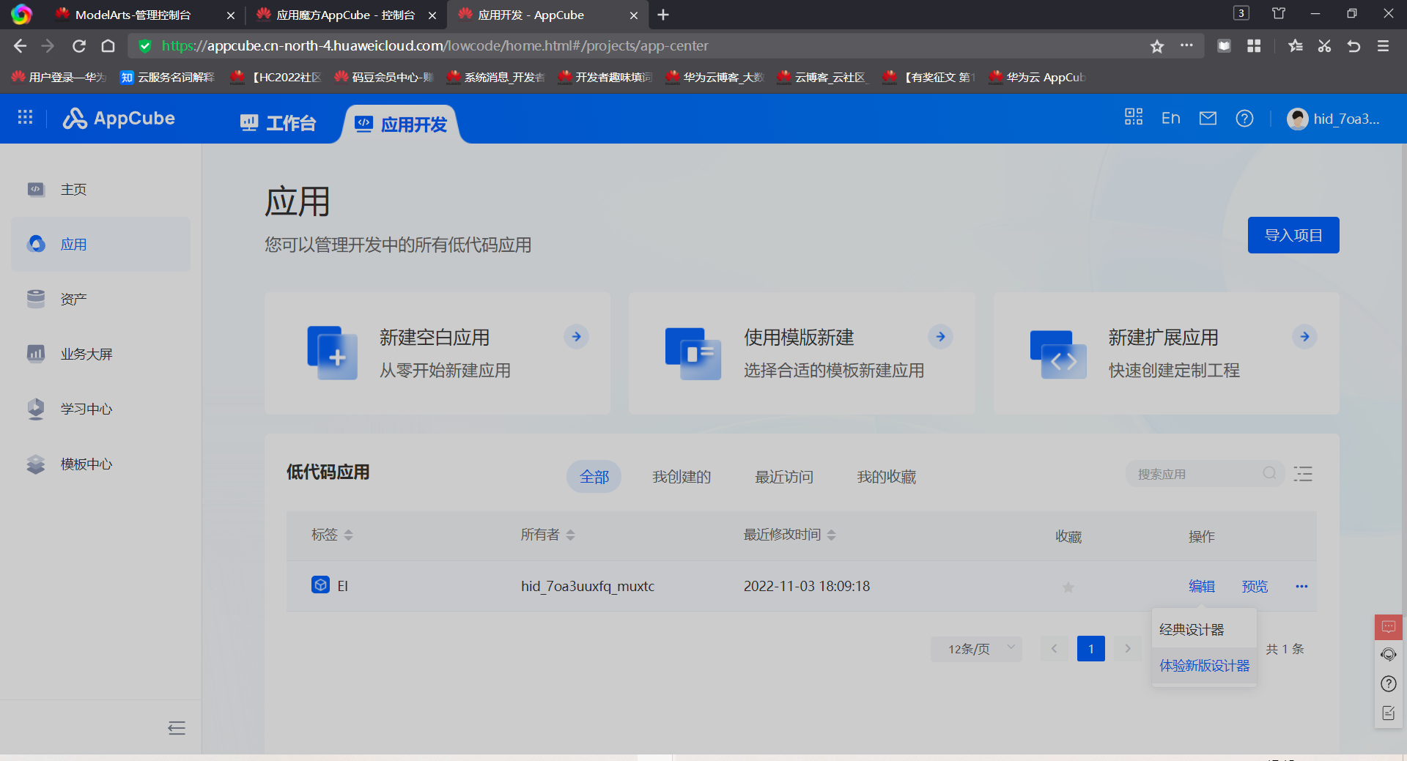Image resolution: width=1407 pixels, height=761 pixels.
Task: Bookmark this page with the star
Action: pos(1157,46)
